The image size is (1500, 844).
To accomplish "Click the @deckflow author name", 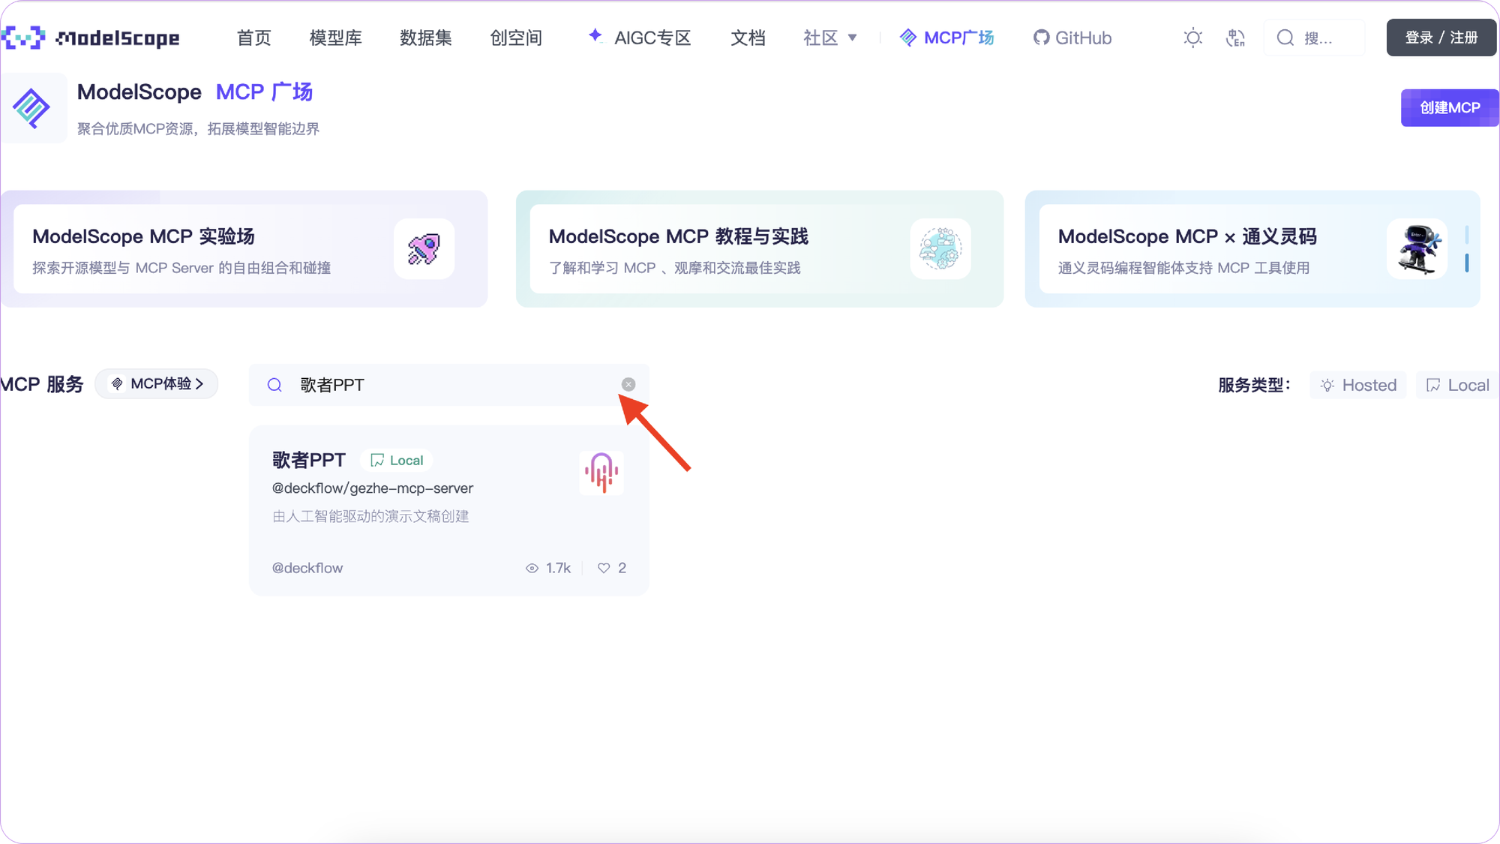I will point(307,568).
